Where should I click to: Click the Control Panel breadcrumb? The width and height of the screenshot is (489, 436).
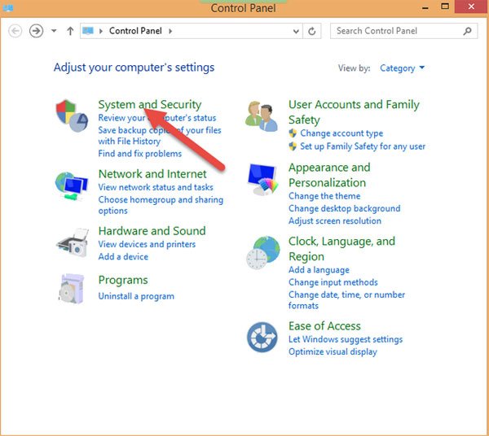135,31
